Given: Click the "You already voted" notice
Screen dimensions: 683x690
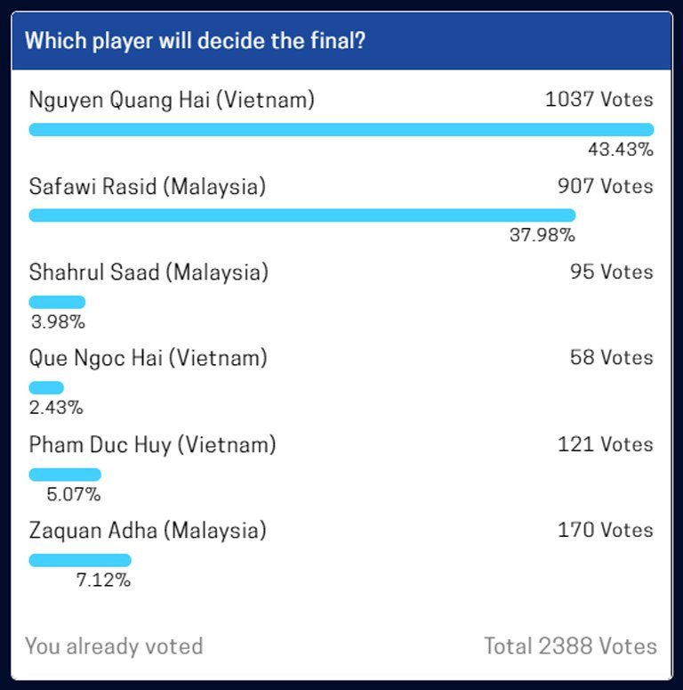Looking at the screenshot, I should point(114,645).
